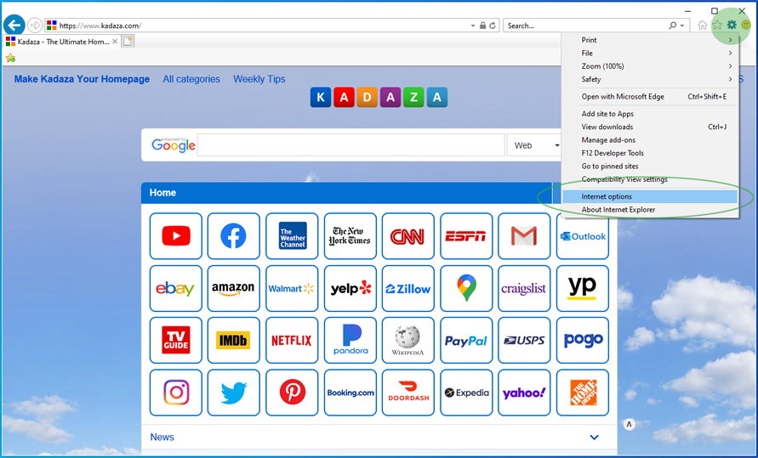Open the IMDb tile
The height and width of the screenshot is (458, 758).
233,340
